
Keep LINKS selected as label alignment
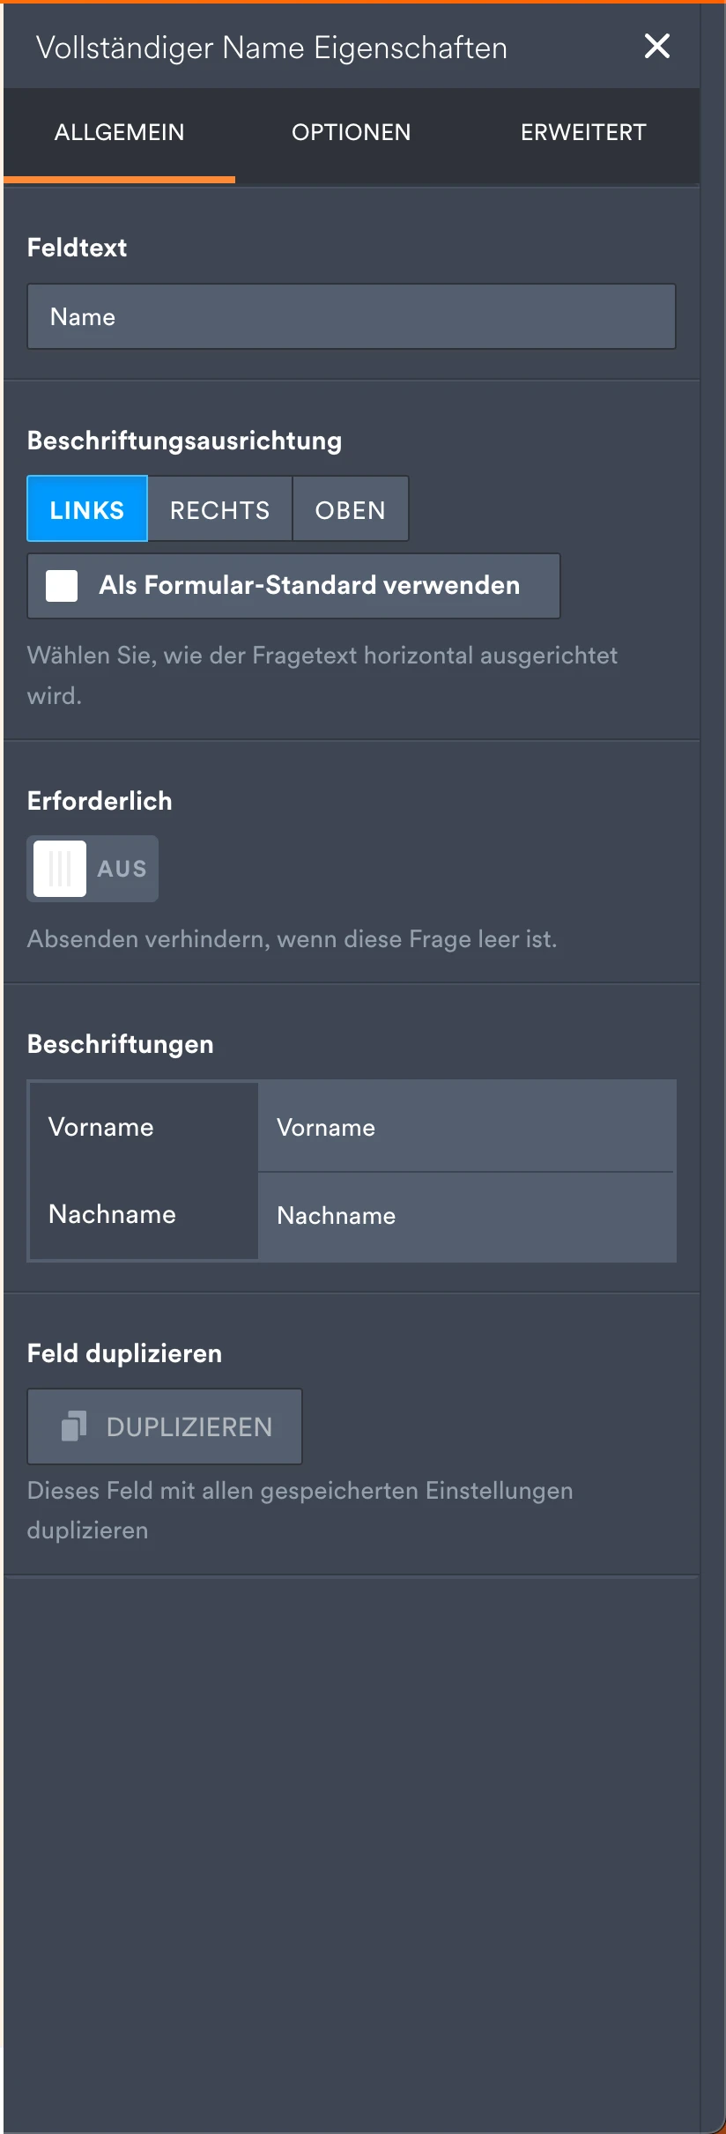tap(86, 508)
